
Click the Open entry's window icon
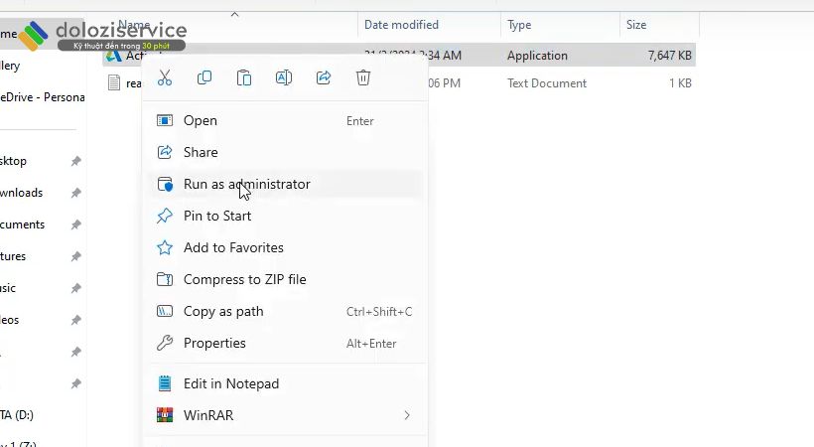[x=165, y=120]
